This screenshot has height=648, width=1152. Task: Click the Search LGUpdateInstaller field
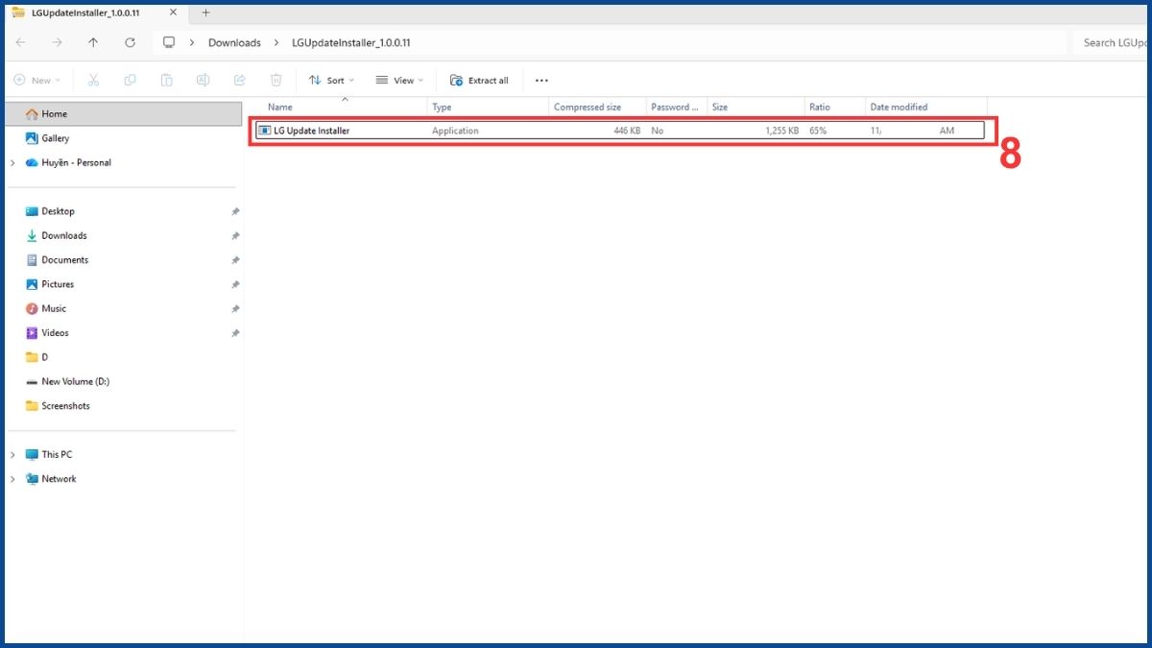[1109, 42]
